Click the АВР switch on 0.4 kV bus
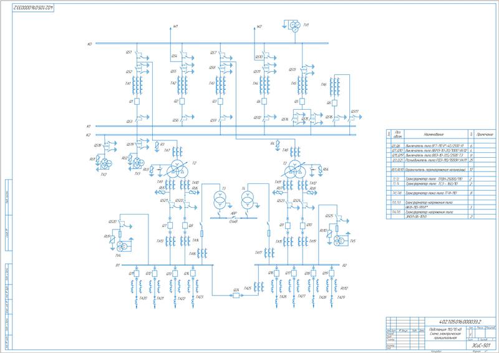Image resolution: width=499 pixels, height=353 pixels. (x=233, y=218)
